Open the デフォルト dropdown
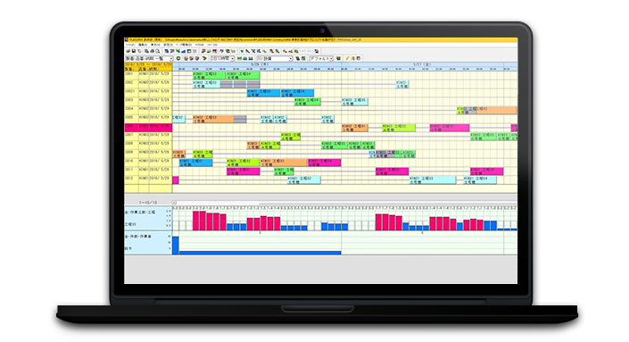The height and width of the screenshot is (342, 629). (x=321, y=59)
